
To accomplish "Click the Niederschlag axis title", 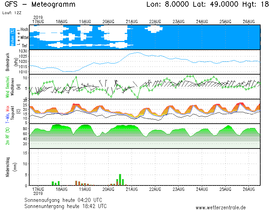I will point(8,167).
